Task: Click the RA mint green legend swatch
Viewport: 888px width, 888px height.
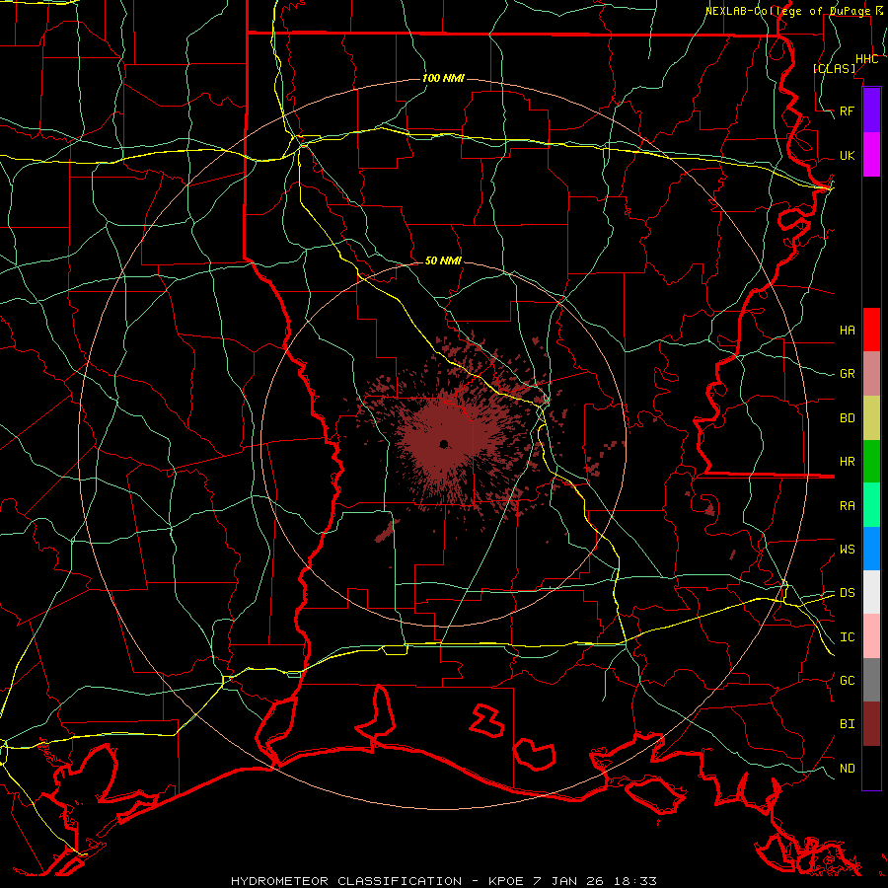Action: tap(871, 505)
